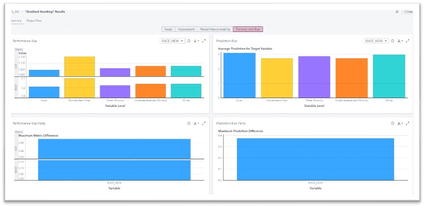
Task: Click Underrepresented Minority ASE bar in Performance Bias
Action: pyautogui.click(x=150, y=71)
